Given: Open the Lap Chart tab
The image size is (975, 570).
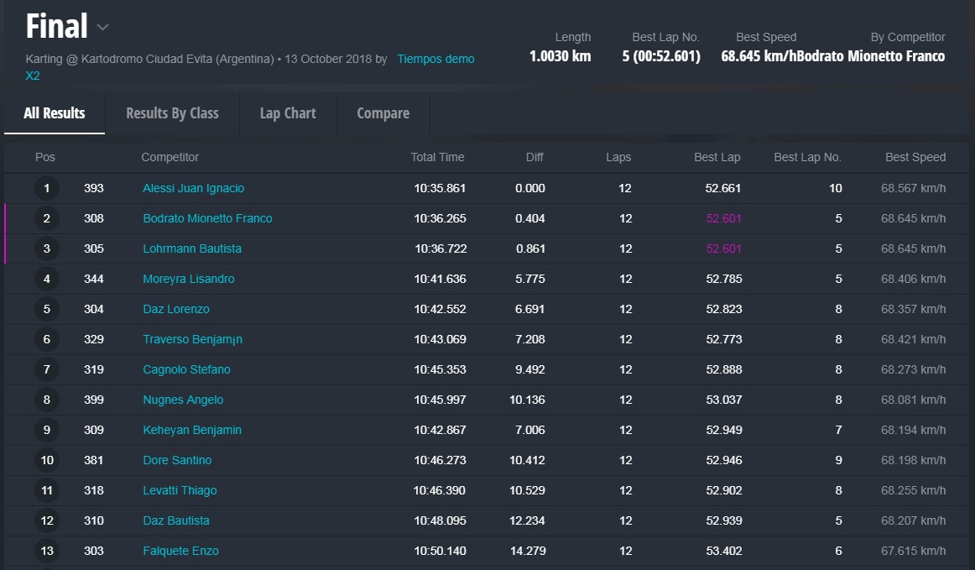Looking at the screenshot, I should (x=288, y=113).
